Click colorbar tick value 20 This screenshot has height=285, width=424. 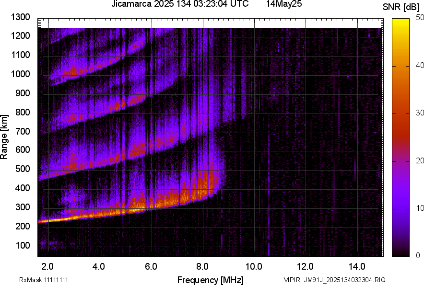[x=420, y=160]
